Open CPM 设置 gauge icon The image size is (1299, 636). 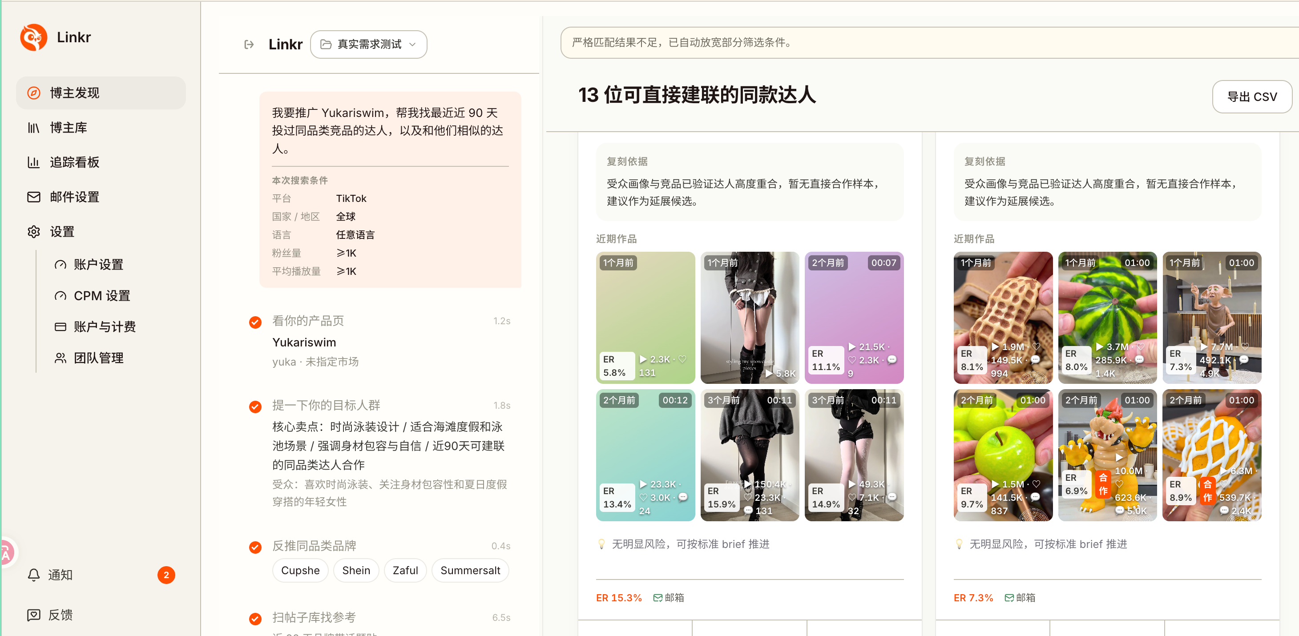tap(61, 296)
